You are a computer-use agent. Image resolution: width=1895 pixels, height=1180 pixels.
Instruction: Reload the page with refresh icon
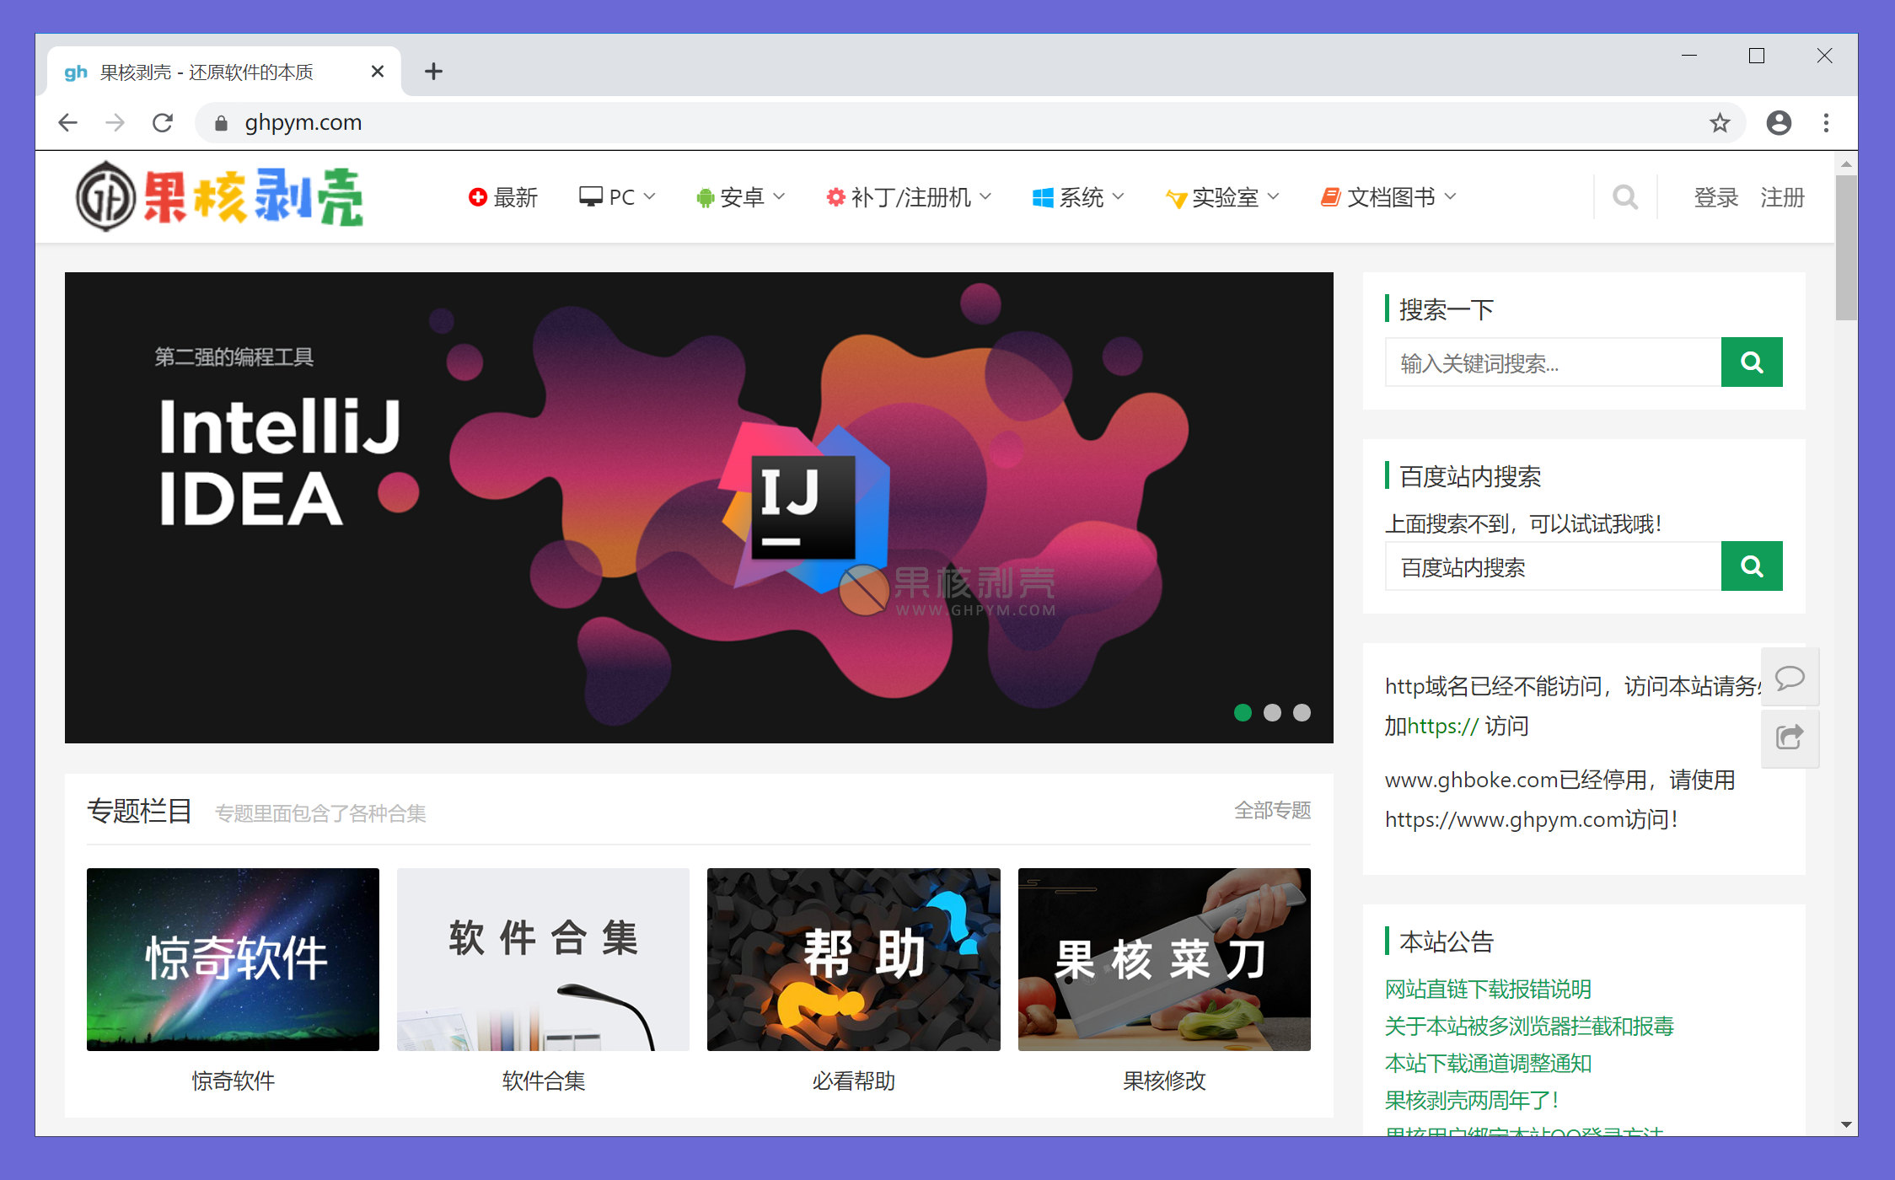coord(163,123)
